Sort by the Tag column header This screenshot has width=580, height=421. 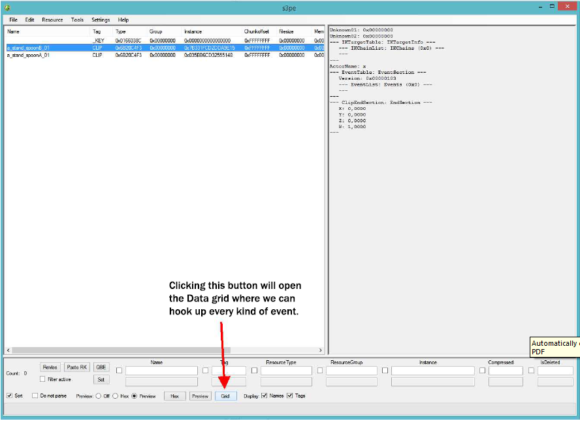point(101,31)
